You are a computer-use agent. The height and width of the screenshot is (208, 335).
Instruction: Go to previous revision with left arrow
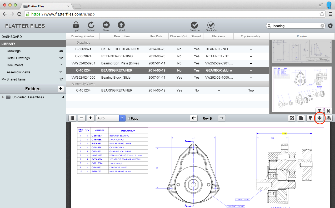194,118
